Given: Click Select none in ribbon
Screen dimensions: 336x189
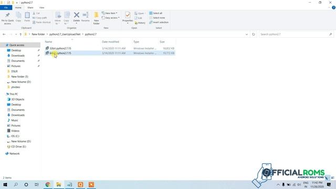Looking at the screenshot, I should (x=157, y=18).
